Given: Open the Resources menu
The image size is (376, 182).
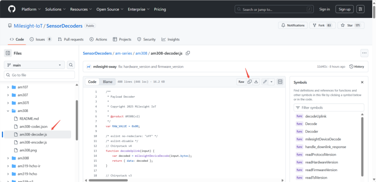Looking at the screenshot, I should pos(82,9).
